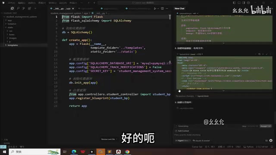Change UTF-8 encoding in status bar
Viewport: 276px width, 155px height.
pos(230,147)
